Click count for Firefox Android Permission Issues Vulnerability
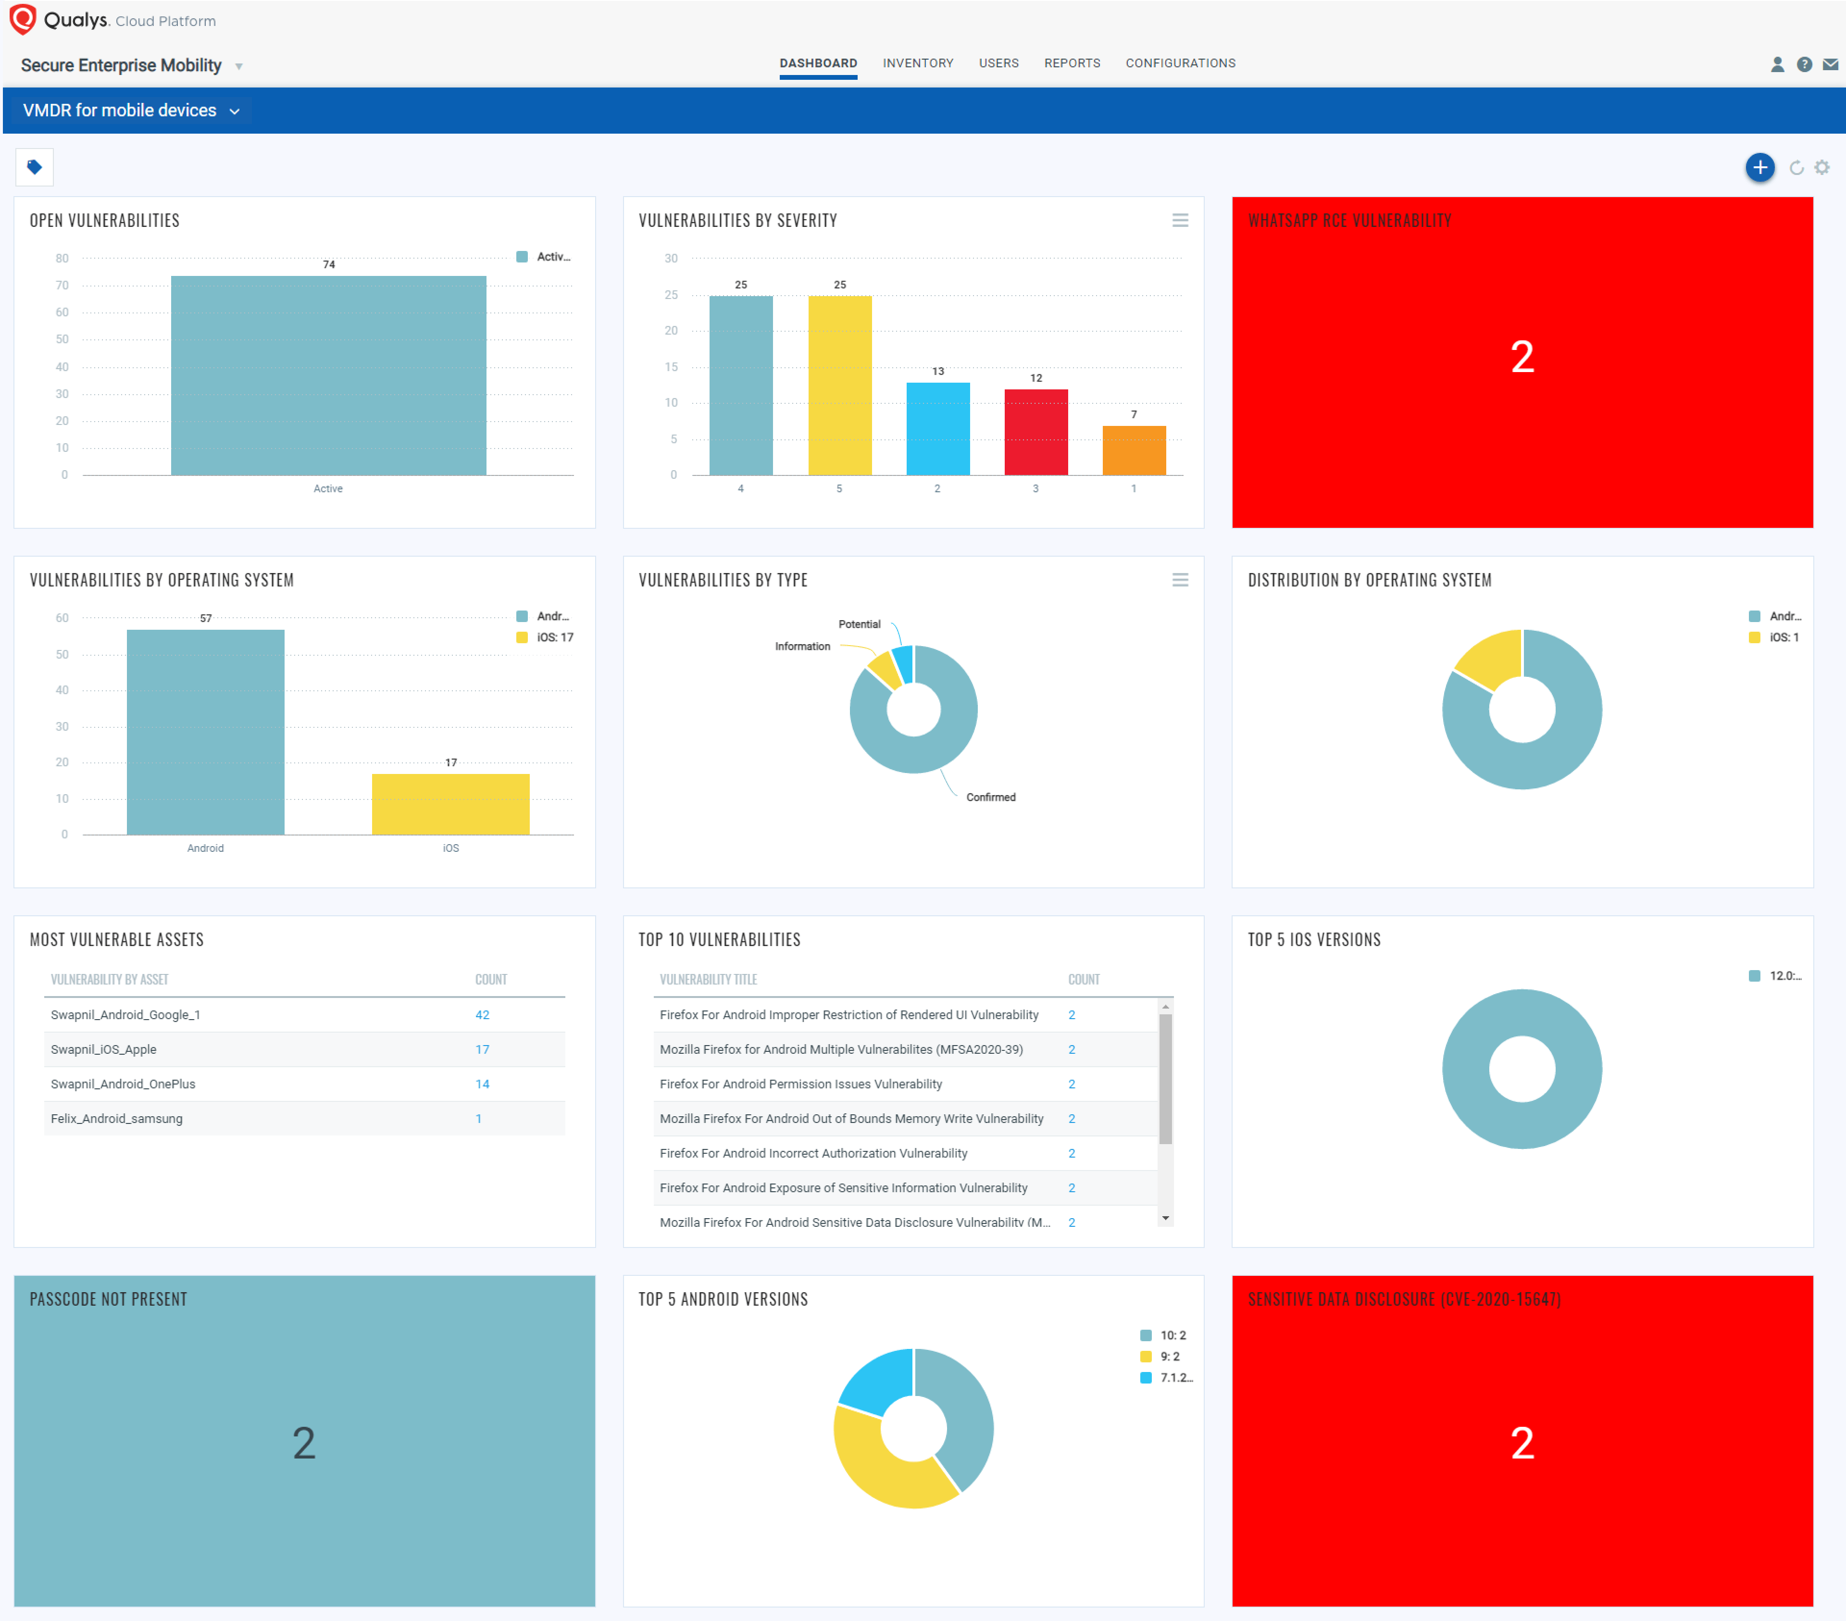This screenshot has height=1621, width=1846. (1071, 1084)
